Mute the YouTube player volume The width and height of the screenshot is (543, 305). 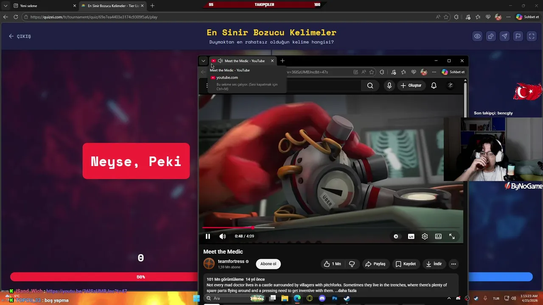tap(222, 236)
